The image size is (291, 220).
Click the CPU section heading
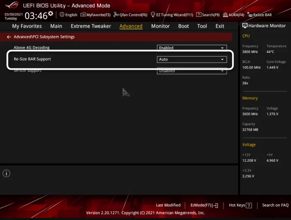click(x=246, y=36)
